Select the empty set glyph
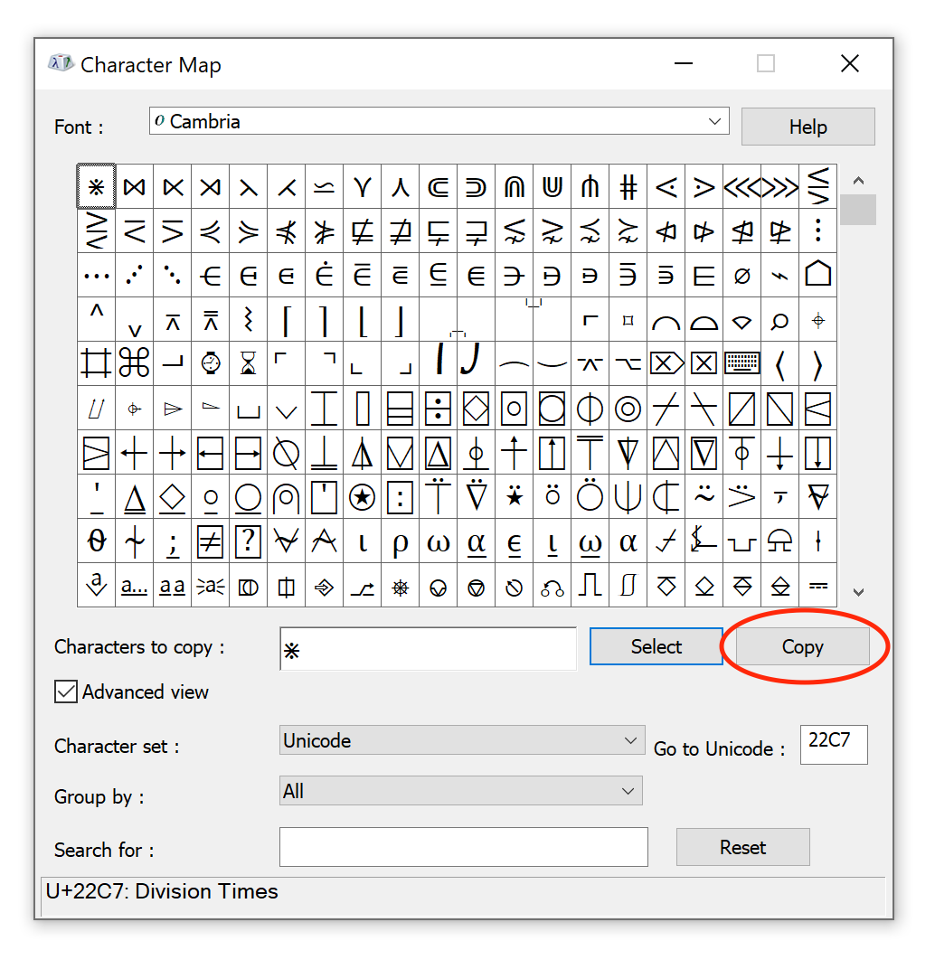The height and width of the screenshot is (969, 935). point(741,275)
